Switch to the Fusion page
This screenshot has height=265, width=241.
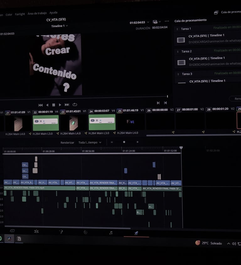coord(61,232)
